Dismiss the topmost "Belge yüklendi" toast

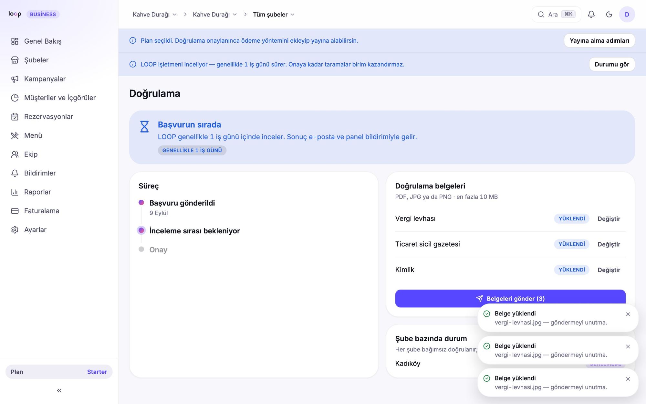[x=628, y=314]
